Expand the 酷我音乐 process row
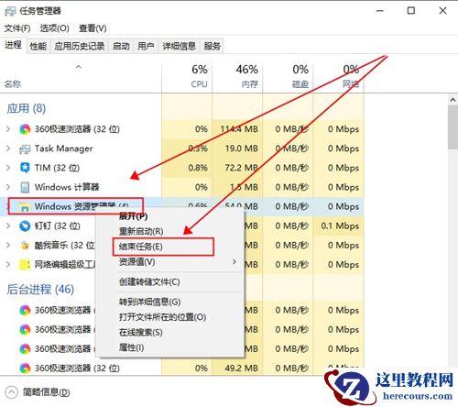458x407 pixels. [x=8, y=245]
